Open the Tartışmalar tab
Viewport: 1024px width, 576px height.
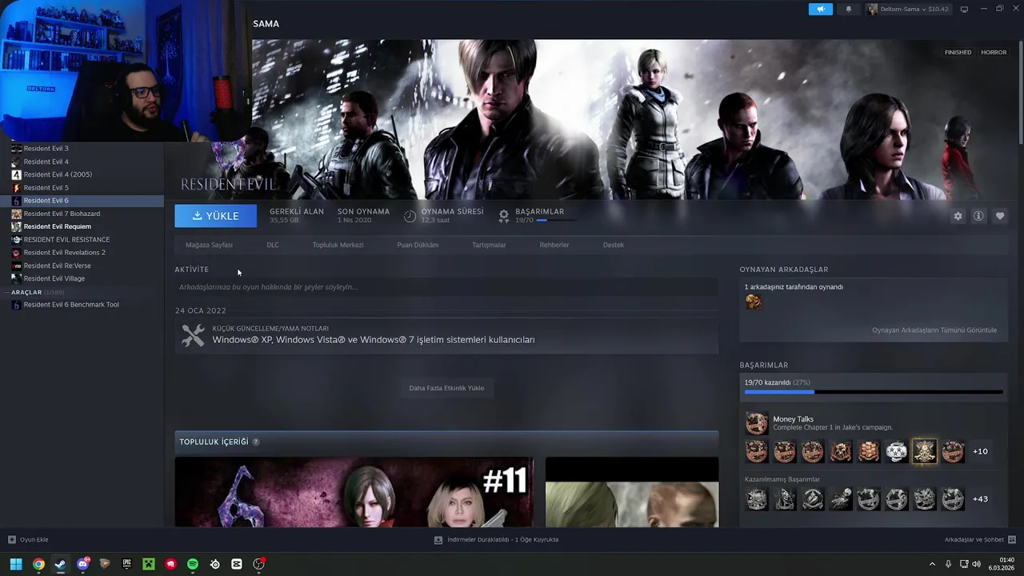(489, 245)
